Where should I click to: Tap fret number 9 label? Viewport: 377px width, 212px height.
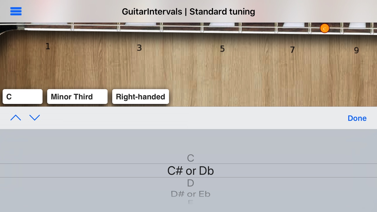[x=356, y=50]
